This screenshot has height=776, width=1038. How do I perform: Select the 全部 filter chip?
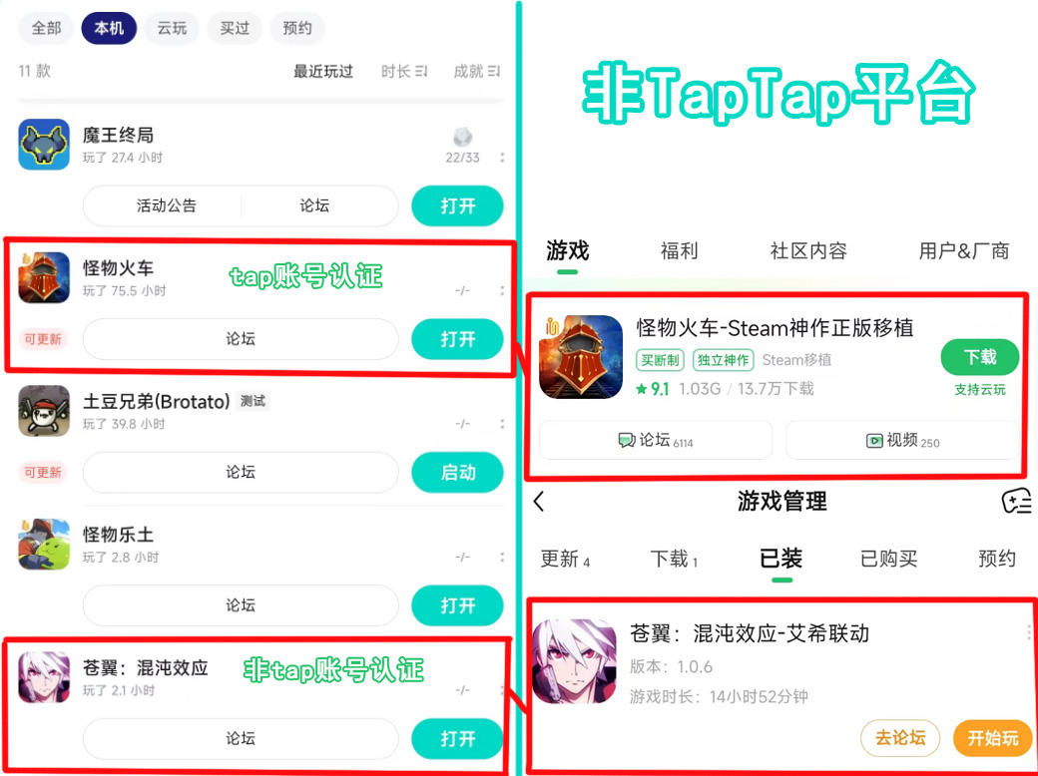[46, 29]
